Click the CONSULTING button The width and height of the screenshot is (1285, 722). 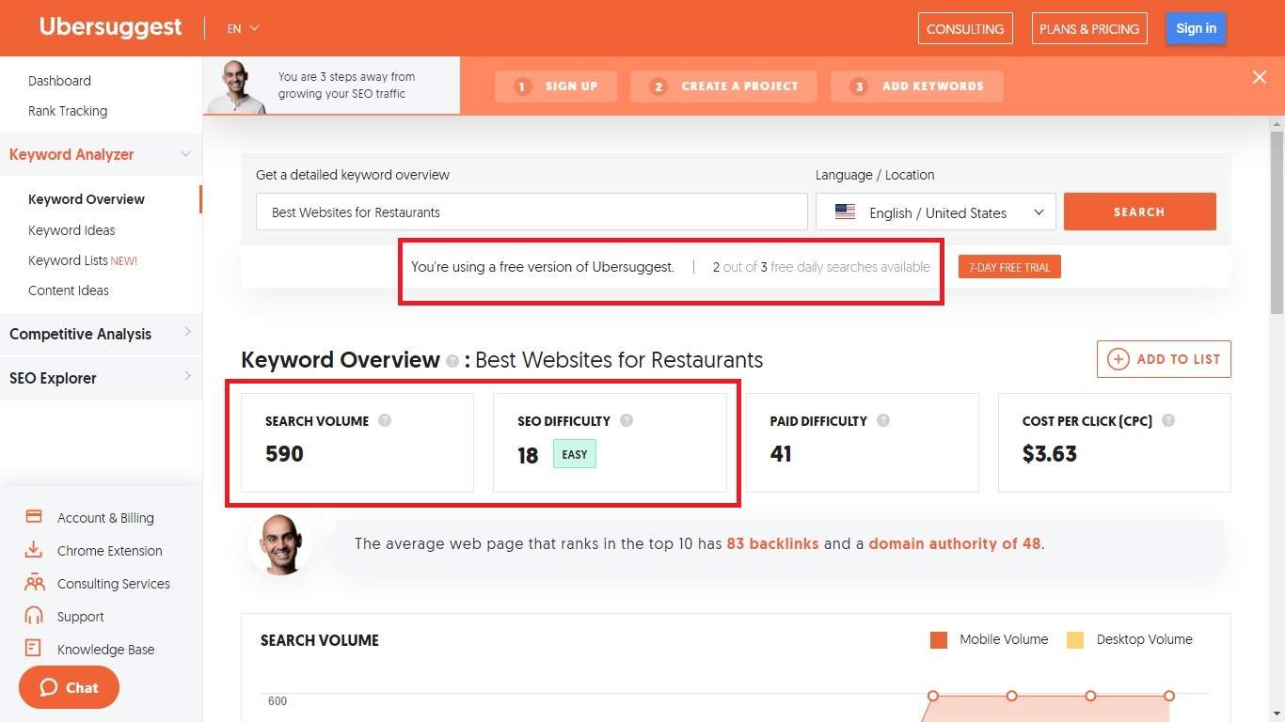click(965, 28)
